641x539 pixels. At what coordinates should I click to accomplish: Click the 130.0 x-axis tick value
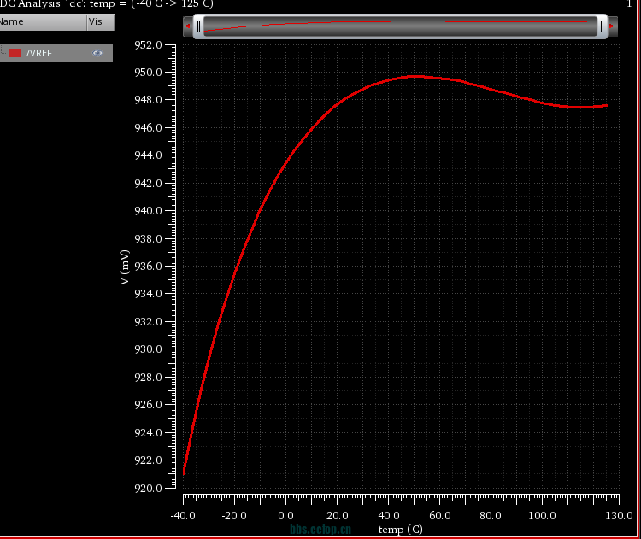[619, 516]
